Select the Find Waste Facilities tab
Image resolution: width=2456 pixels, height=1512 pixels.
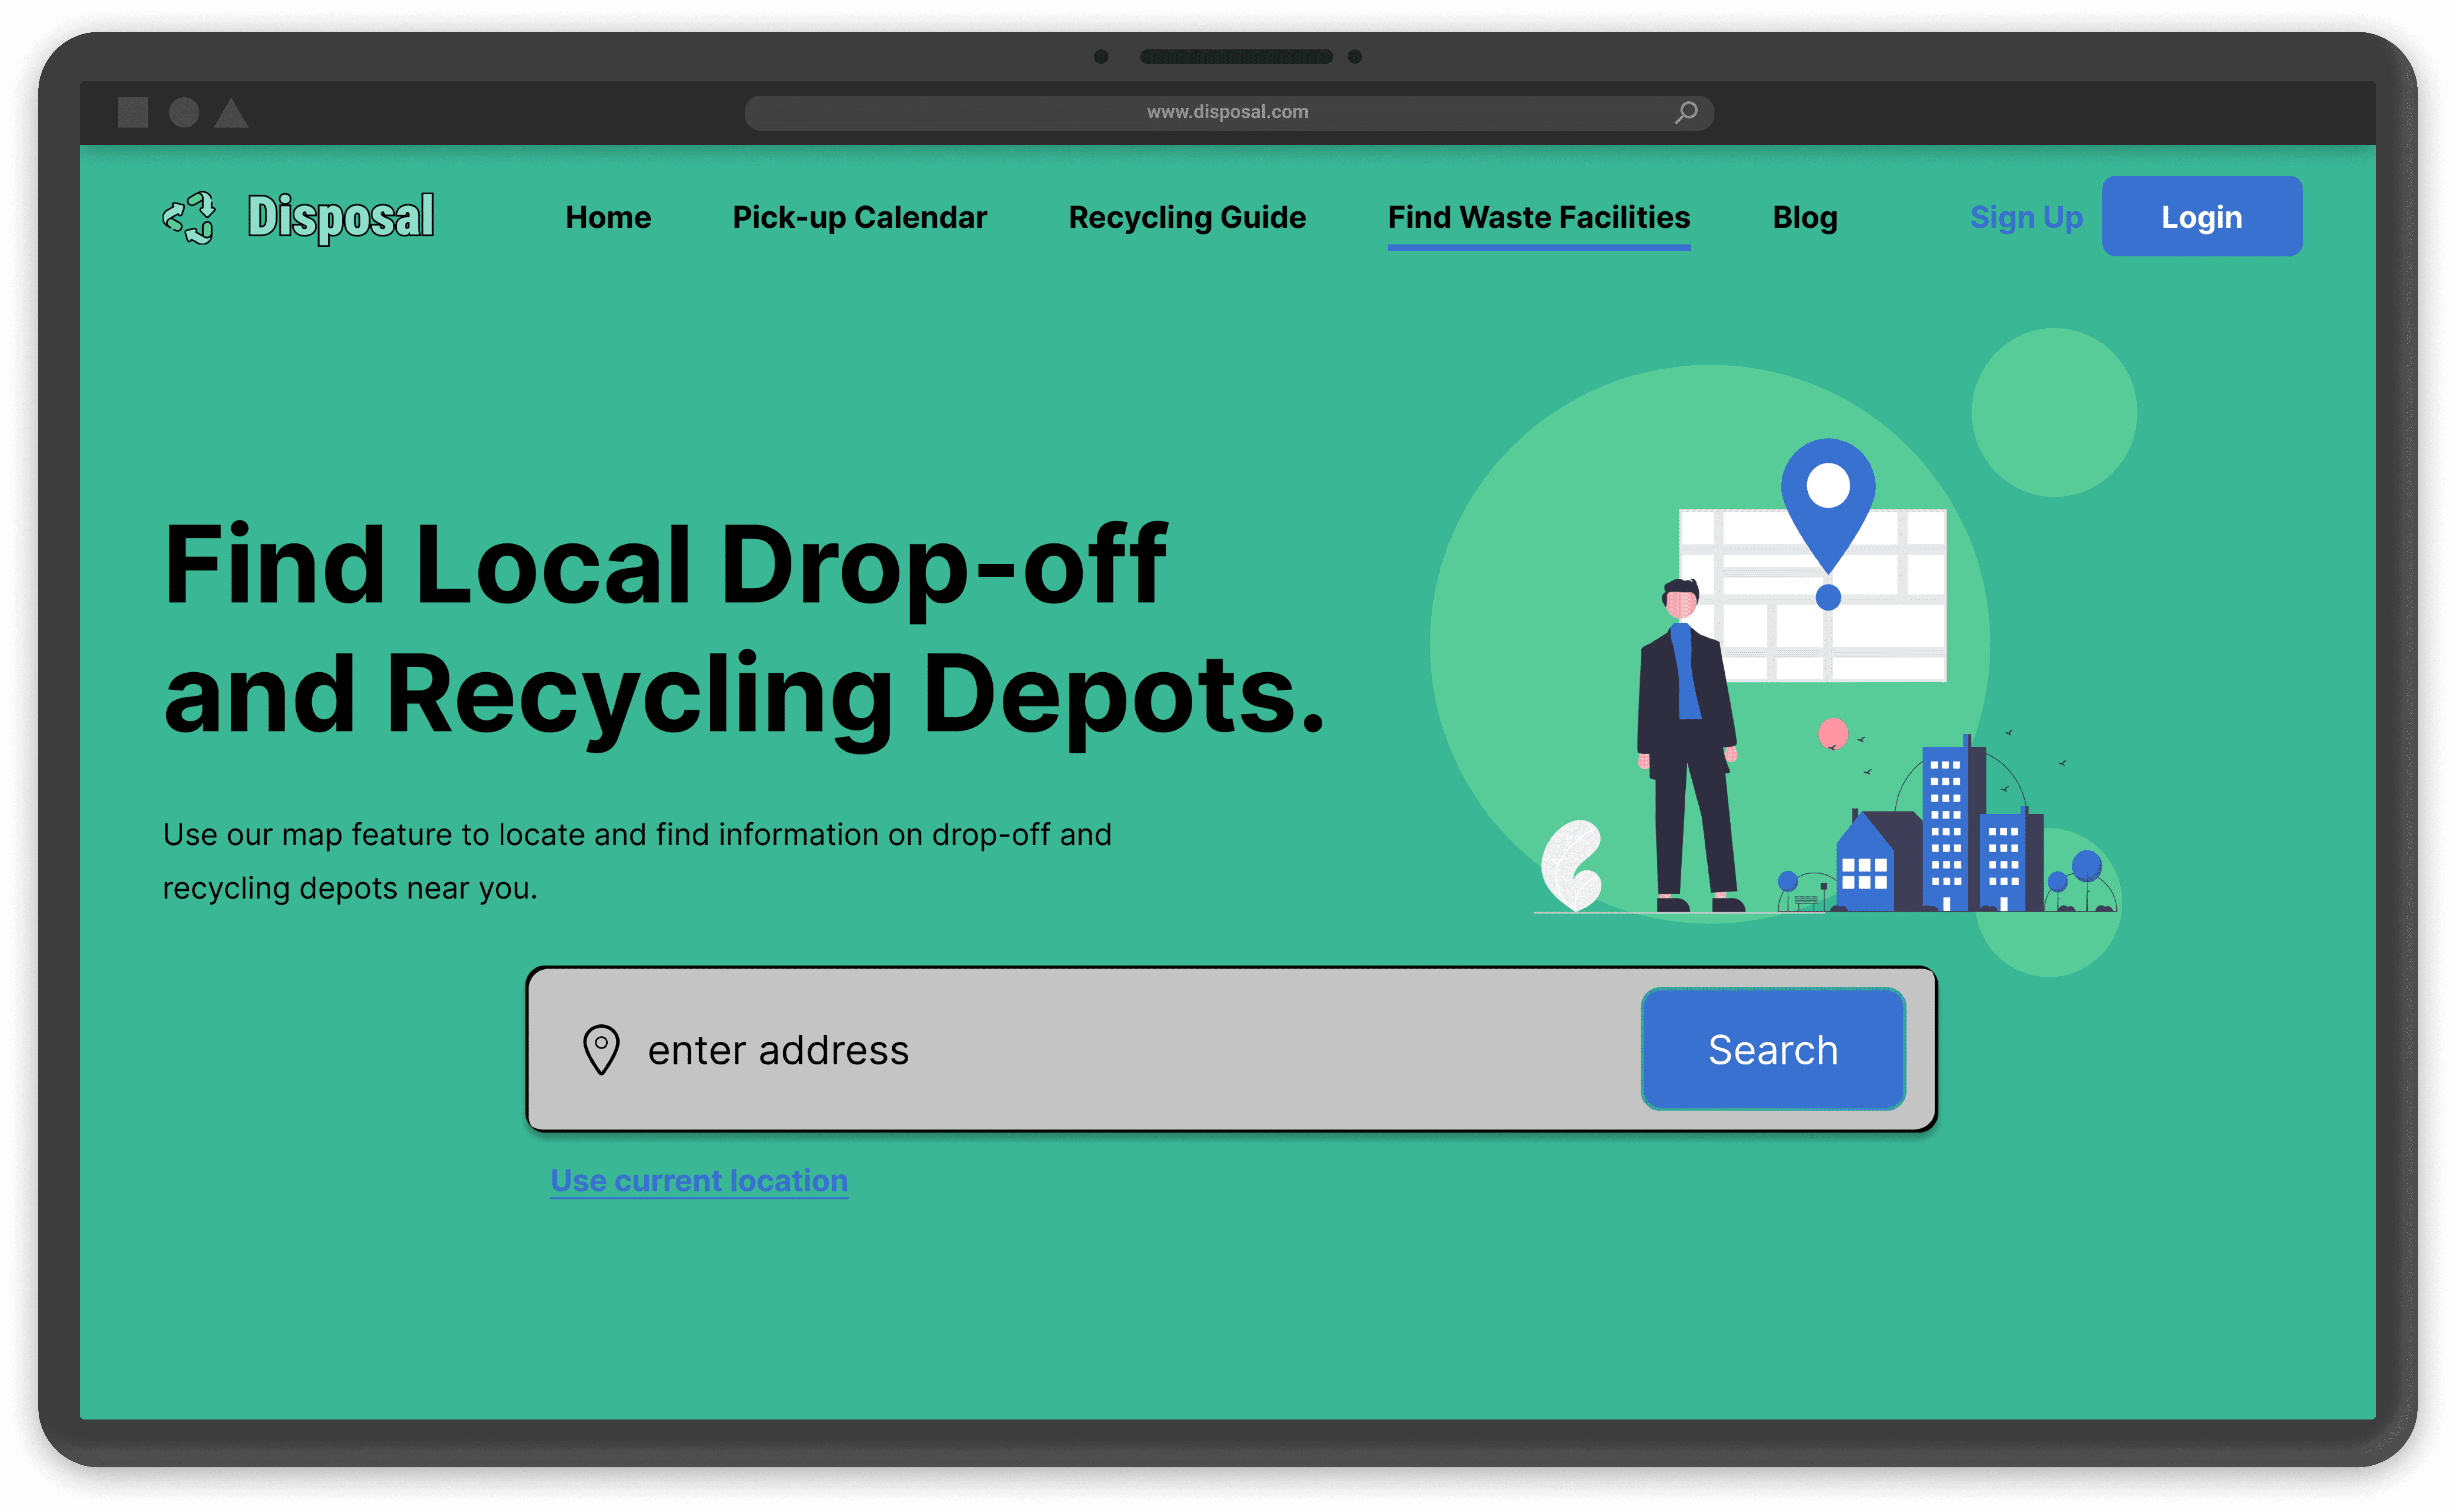[1538, 217]
